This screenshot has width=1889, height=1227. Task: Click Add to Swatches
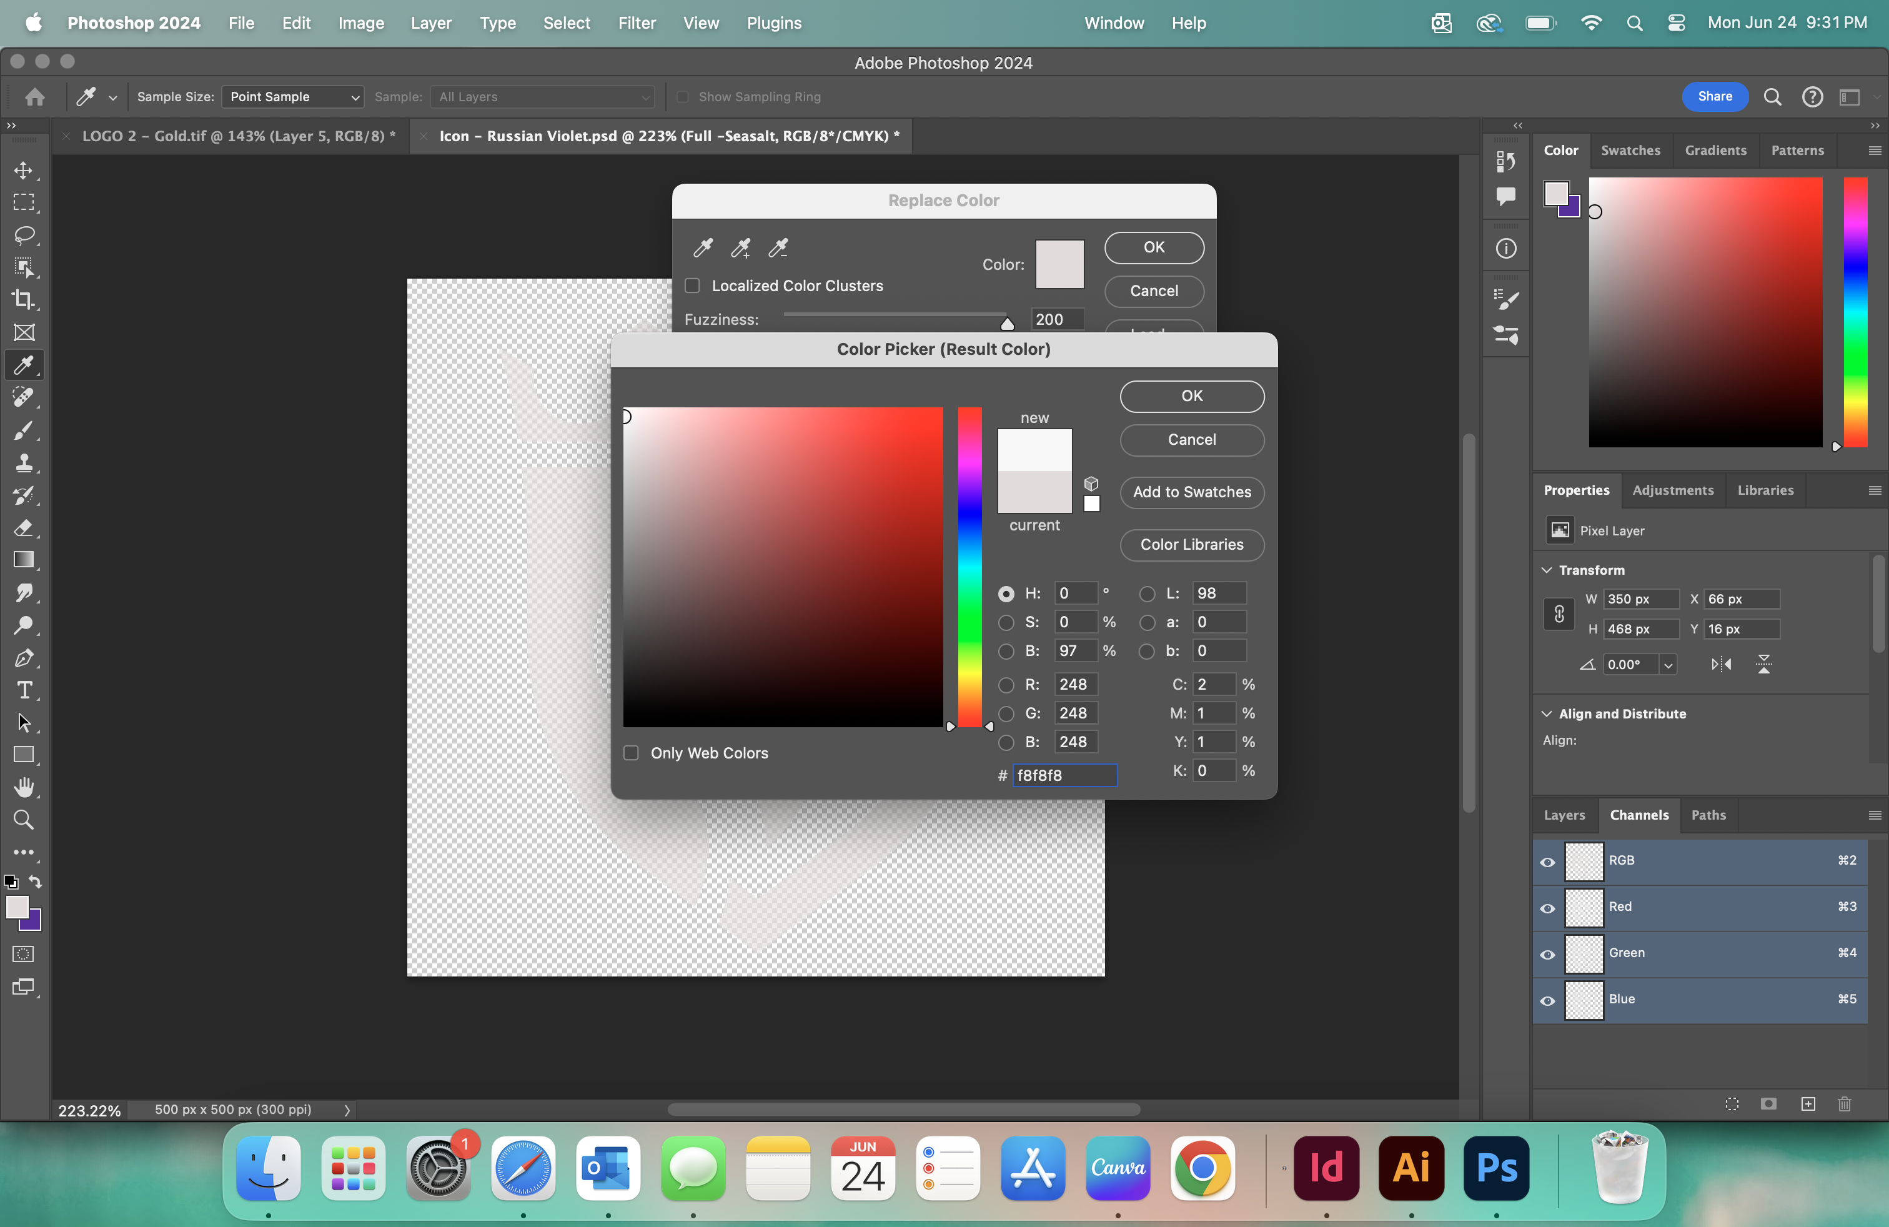1191,492
